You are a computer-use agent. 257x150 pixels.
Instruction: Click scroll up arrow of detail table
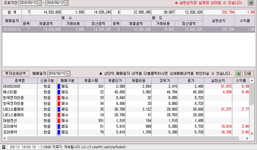[252, 80]
